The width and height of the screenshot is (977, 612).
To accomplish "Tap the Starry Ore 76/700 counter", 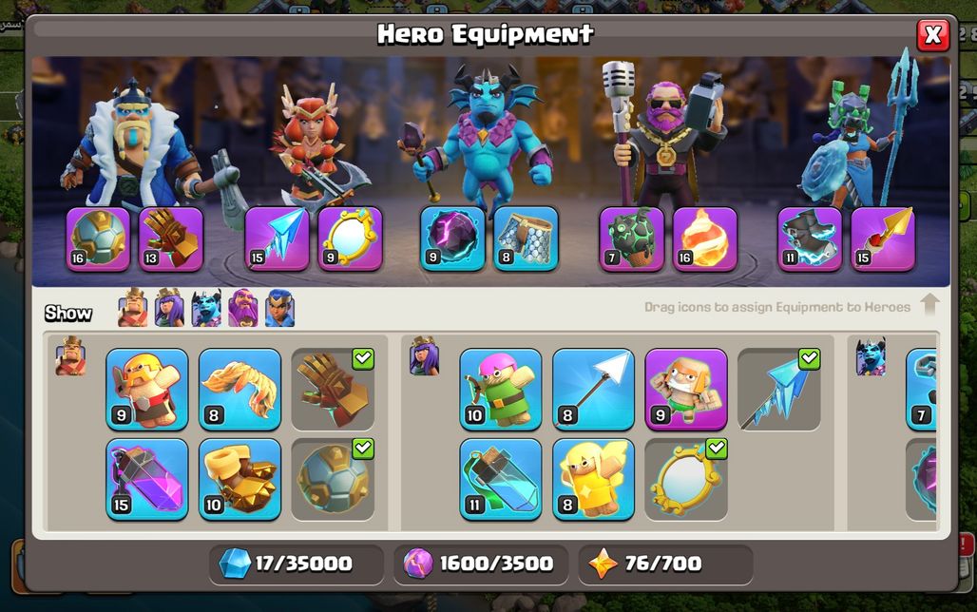I will 665,564.
